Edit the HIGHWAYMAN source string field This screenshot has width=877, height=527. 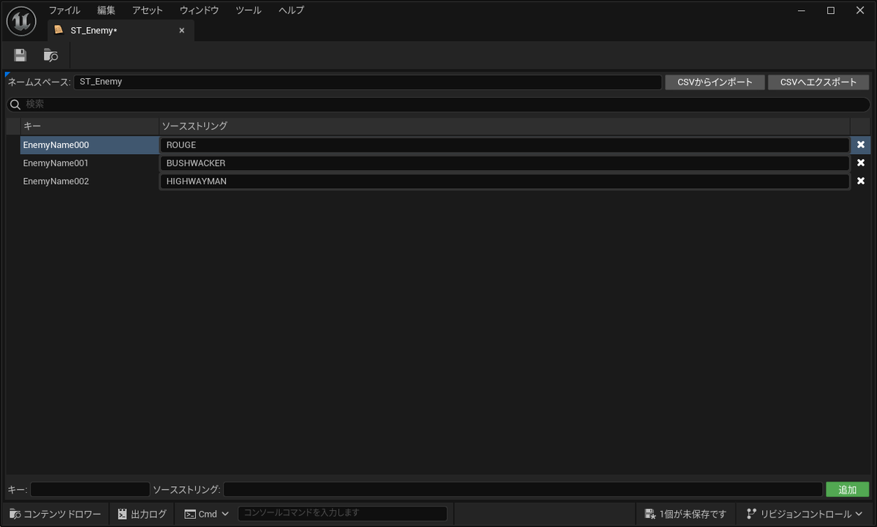pyautogui.click(x=504, y=181)
